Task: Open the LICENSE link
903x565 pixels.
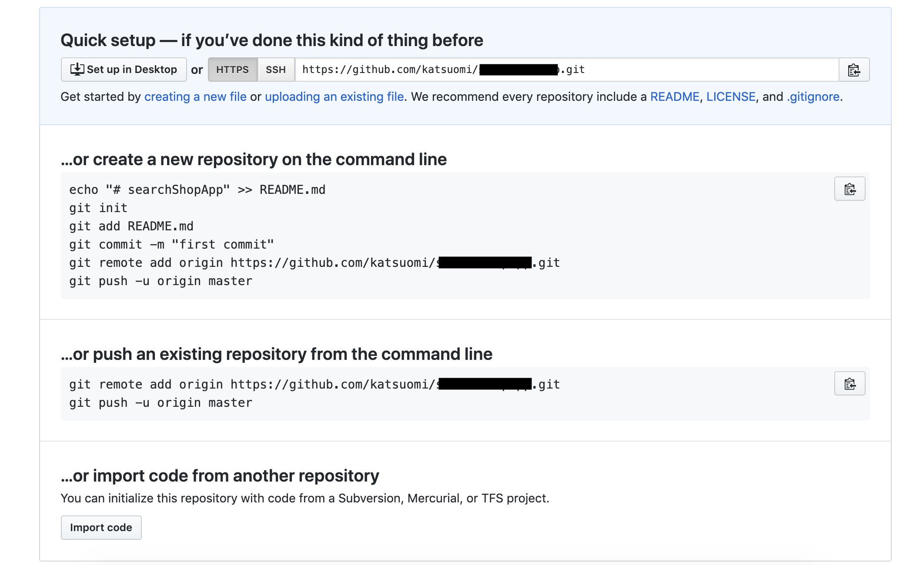Action: click(x=731, y=96)
